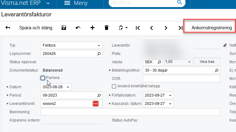Open the exchange rate 1,00 dropdown
Image resolution: width=236 pixels, height=132 pixels.
(x=189, y=62)
